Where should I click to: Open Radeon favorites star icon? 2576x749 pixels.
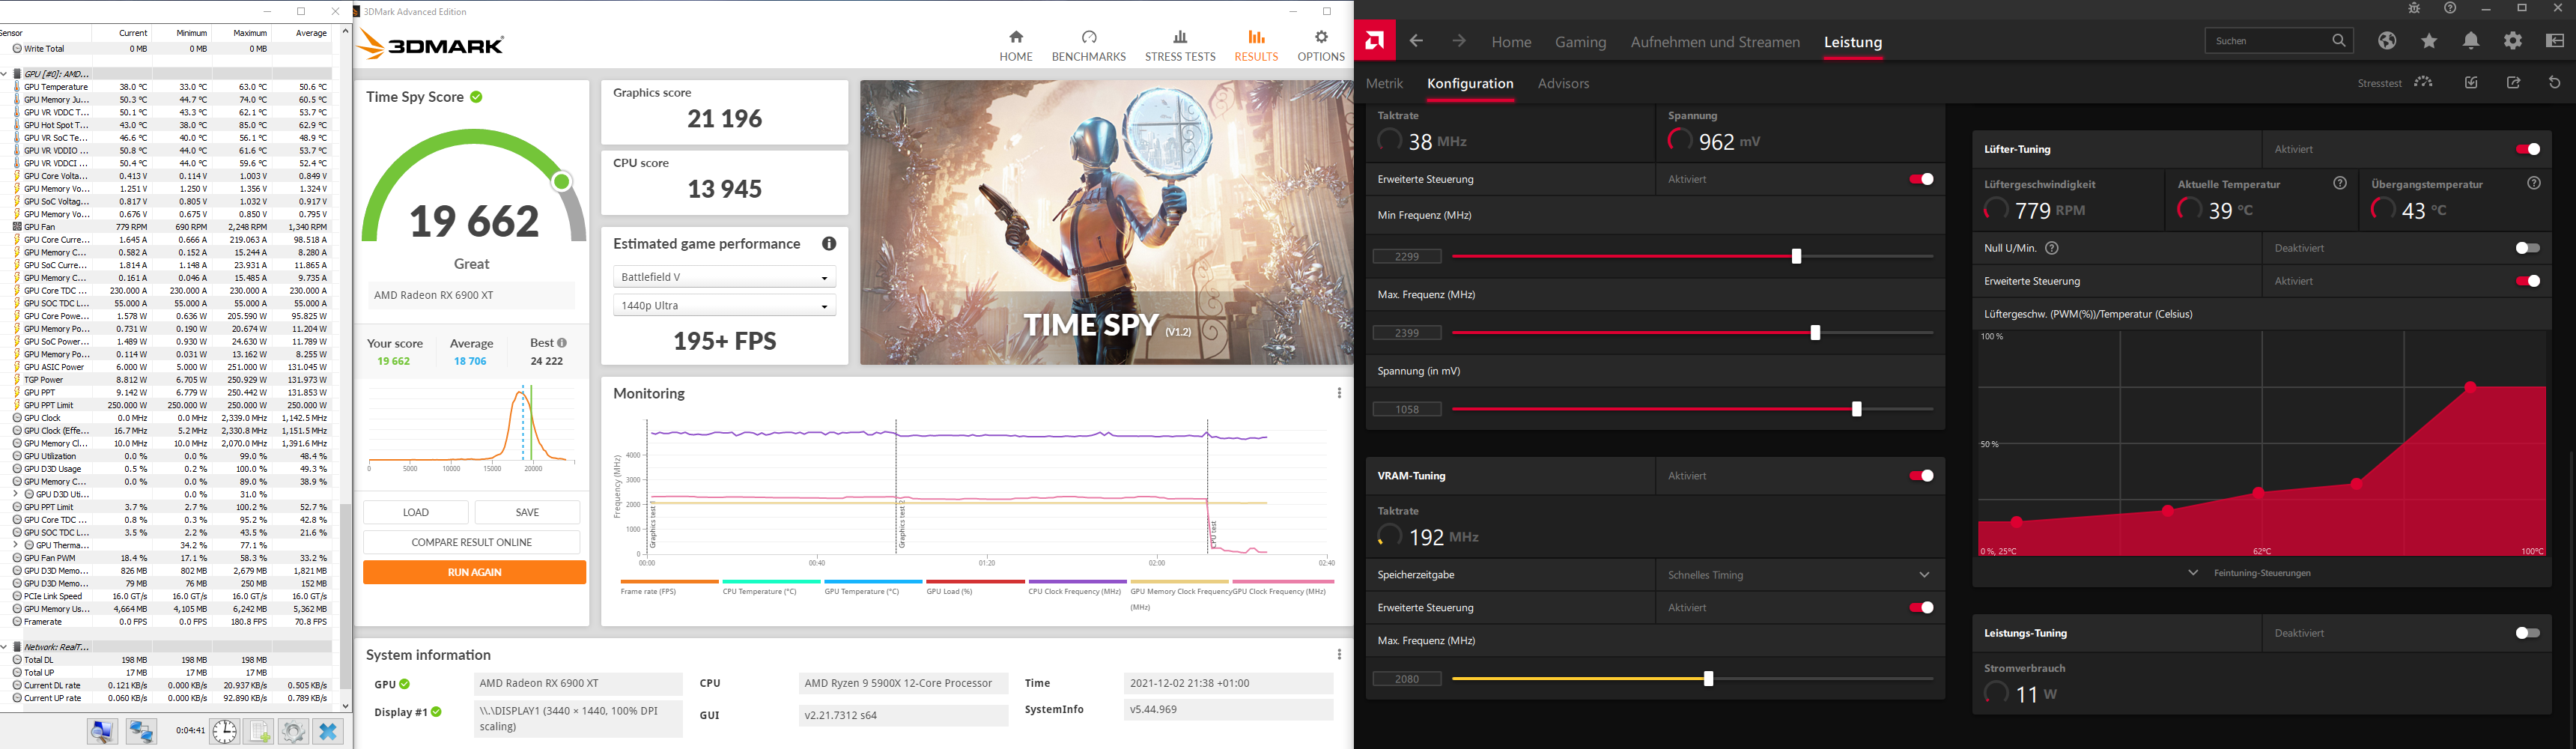tap(2429, 41)
